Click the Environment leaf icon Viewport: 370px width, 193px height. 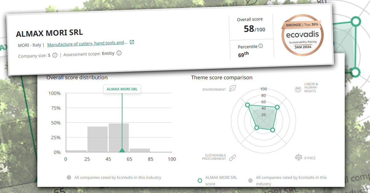click(233, 89)
